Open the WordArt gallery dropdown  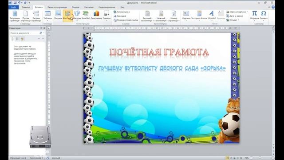212,16
